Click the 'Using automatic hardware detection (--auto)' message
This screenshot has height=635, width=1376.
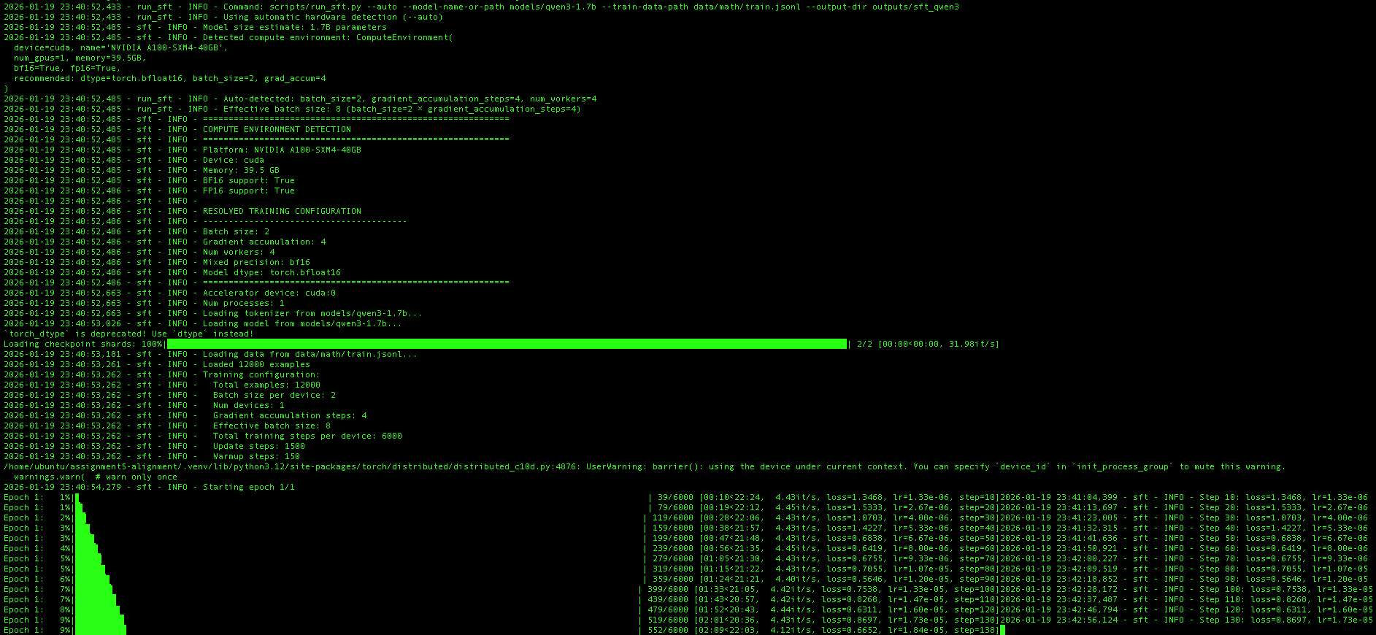pos(332,17)
